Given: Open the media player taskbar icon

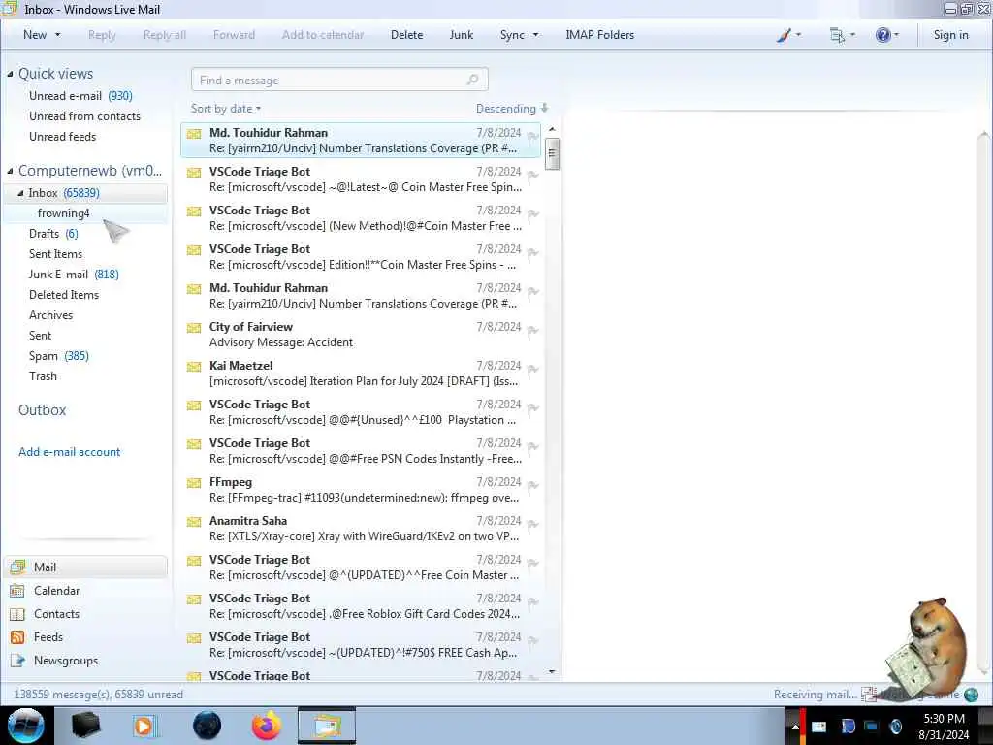Looking at the screenshot, I should (x=144, y=726).
